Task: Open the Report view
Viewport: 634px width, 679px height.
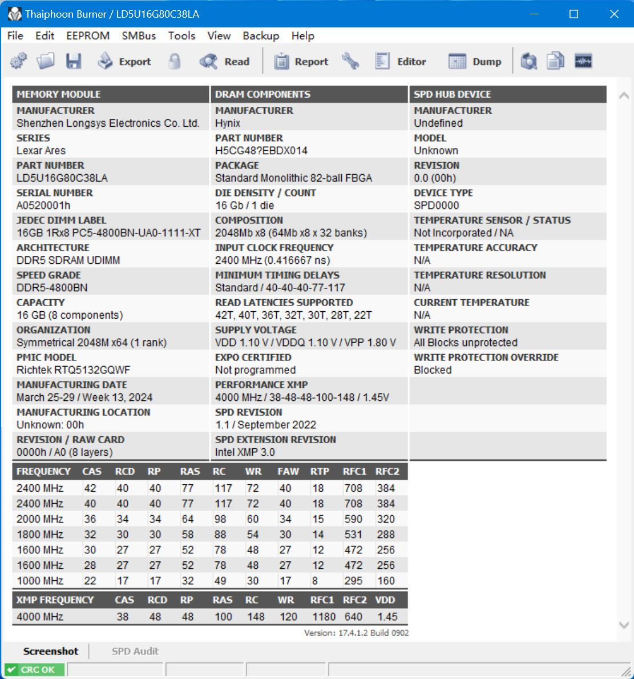Action: [x=301, y=62]
